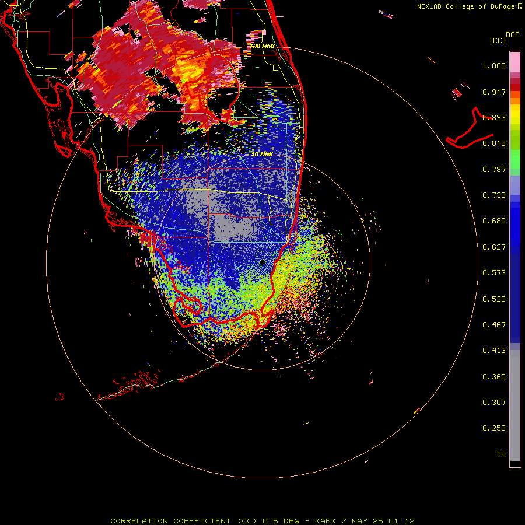Click the DCC product label
Image resolution: width=525 pixels, height=525 pixels.
pyautogui.click(x=512, y=34)
